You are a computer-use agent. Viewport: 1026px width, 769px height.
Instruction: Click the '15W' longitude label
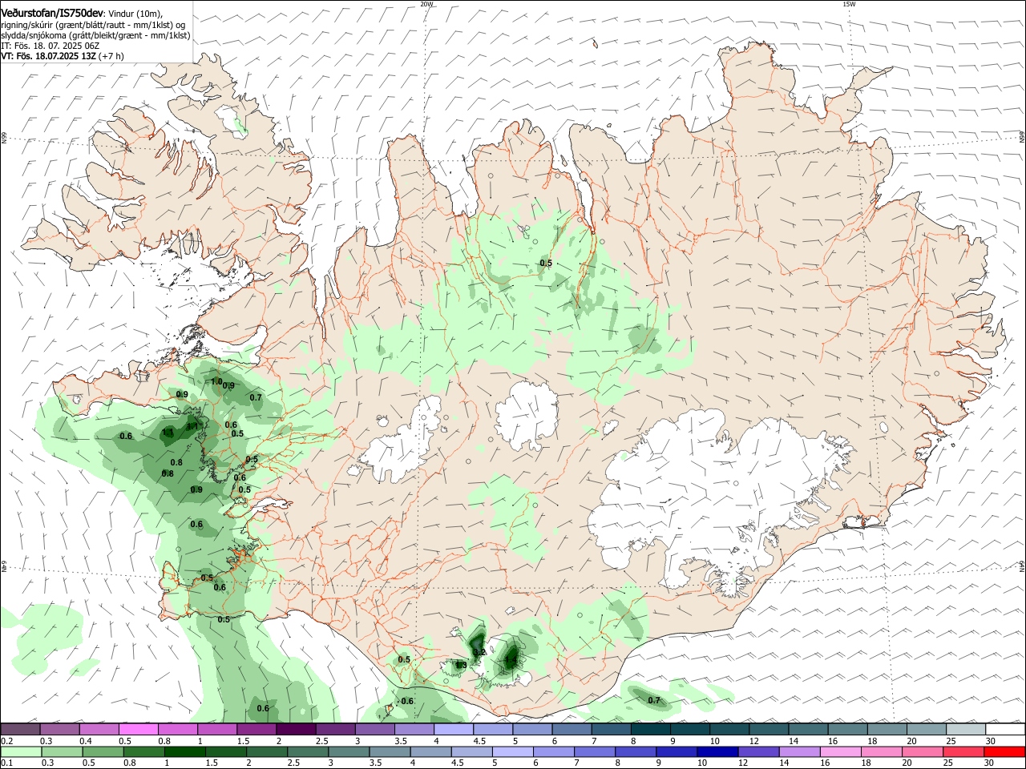pyautogui.click(x=849, y=4)
